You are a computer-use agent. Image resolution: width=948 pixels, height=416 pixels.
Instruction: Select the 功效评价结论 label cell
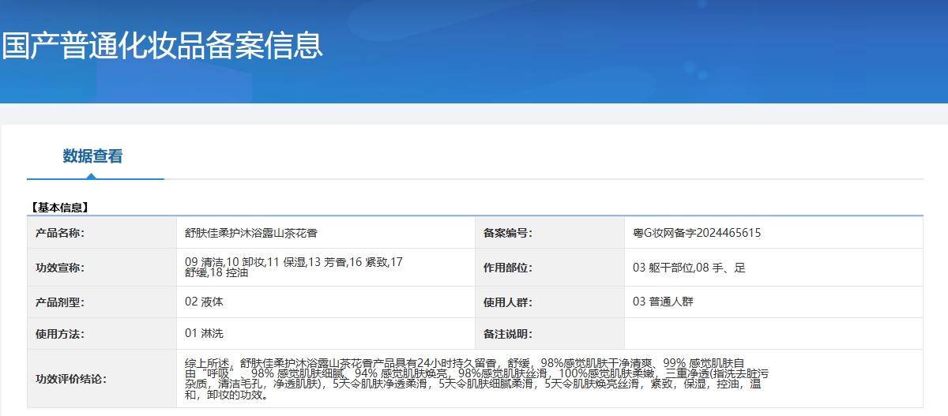coord(71,379)
